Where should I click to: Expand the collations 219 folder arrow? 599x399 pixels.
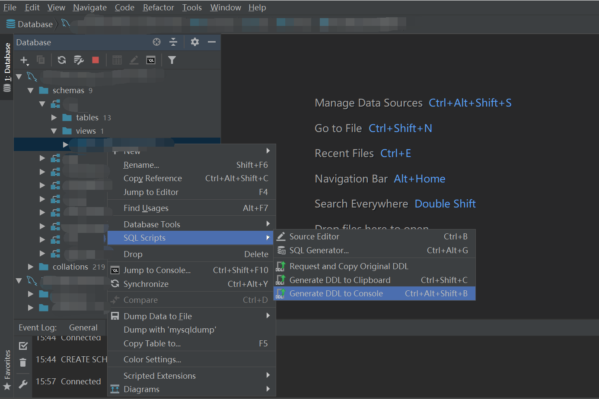coord(30,267)
